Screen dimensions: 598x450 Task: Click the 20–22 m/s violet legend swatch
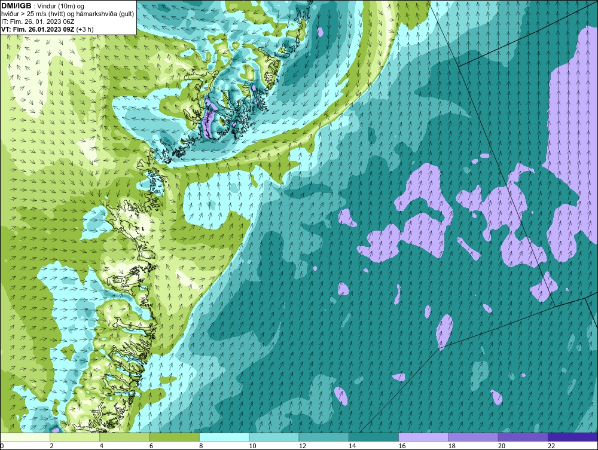point(523,437)
